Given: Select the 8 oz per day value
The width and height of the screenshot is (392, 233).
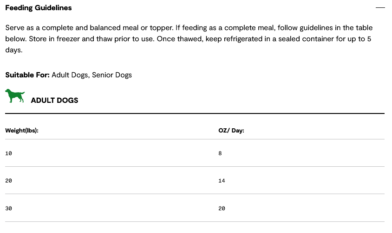Looking at the screenshot, I should 220,153.
